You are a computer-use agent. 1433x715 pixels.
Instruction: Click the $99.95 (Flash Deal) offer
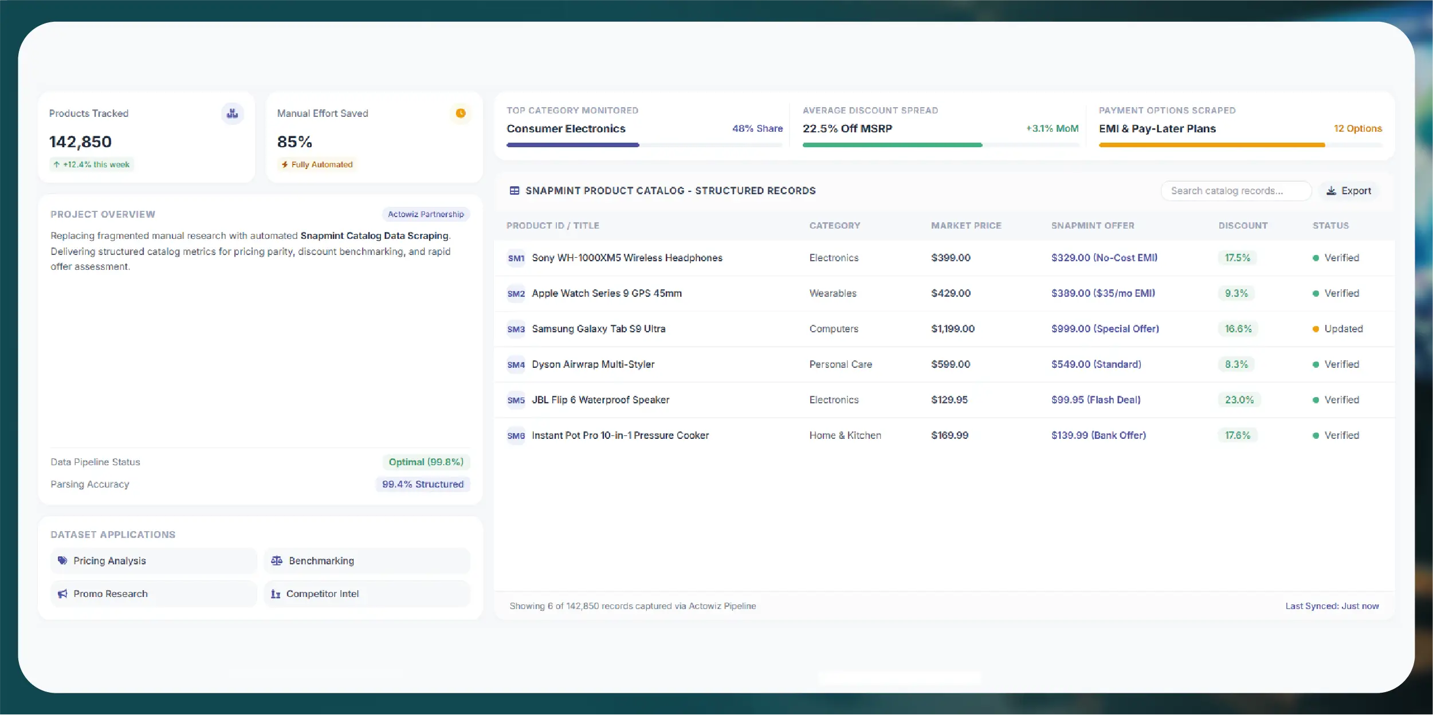click(1096, 400)
